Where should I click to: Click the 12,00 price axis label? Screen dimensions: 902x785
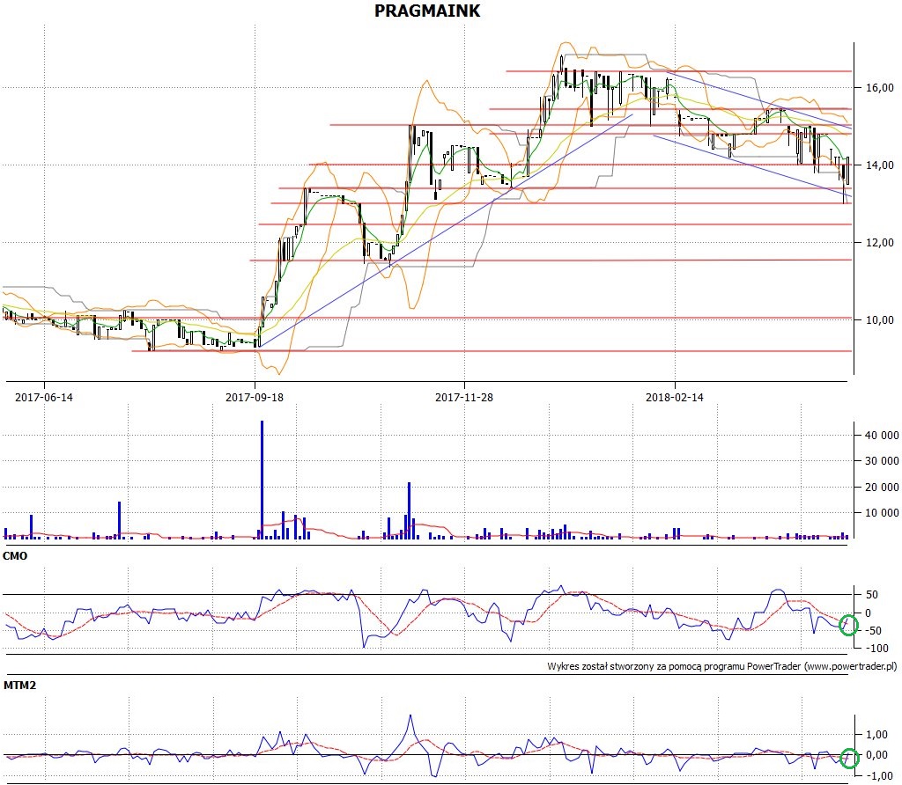point(880,243)
